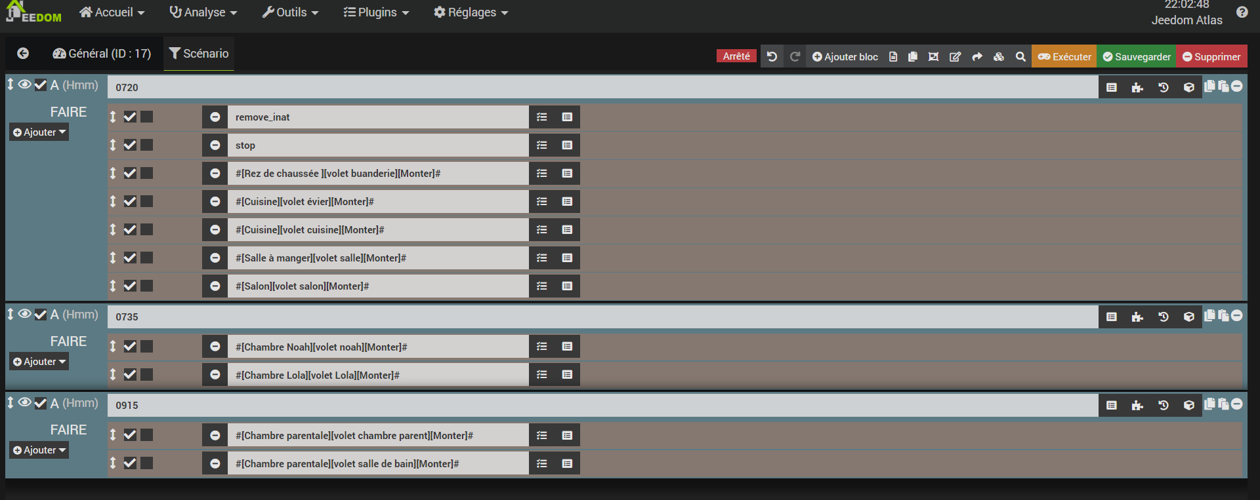This screenshot has width=1260, height=500.
Task: Expand the Plugins menu in top bar
Action: pos(376,12)
